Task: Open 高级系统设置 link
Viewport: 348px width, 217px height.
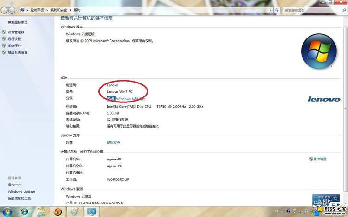Action: pos(18,52)
